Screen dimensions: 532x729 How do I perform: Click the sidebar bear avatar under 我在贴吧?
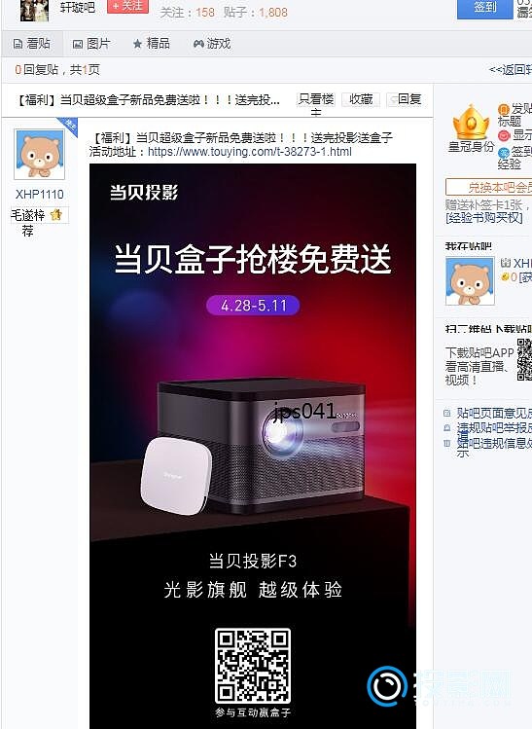(470, 281)
